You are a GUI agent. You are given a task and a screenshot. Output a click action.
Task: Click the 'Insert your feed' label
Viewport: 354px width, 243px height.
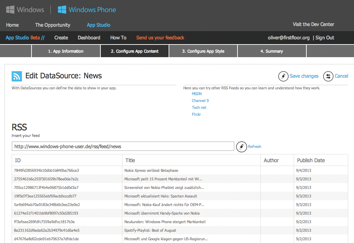25,136
